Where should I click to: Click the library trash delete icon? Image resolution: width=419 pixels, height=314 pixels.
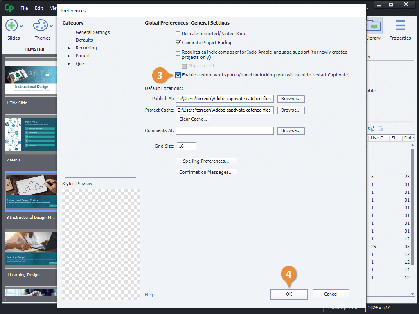click(x=381, y=128)
